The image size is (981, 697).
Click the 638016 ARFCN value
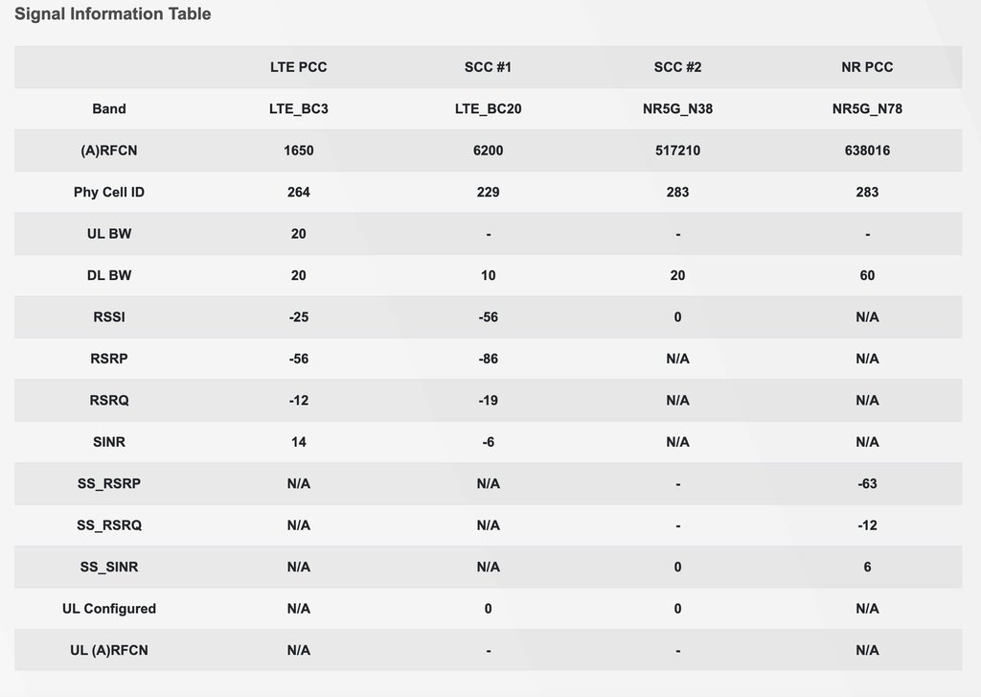(867, 151)
